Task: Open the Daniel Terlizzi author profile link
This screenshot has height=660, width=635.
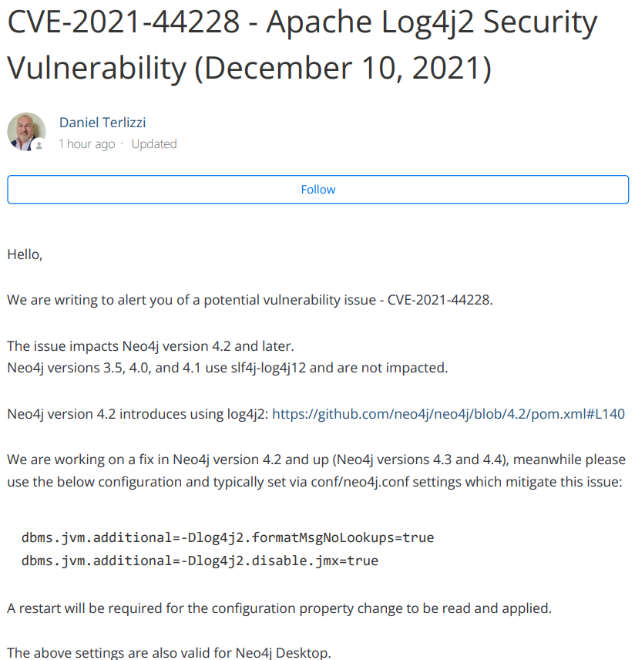Action: [102, 123]
